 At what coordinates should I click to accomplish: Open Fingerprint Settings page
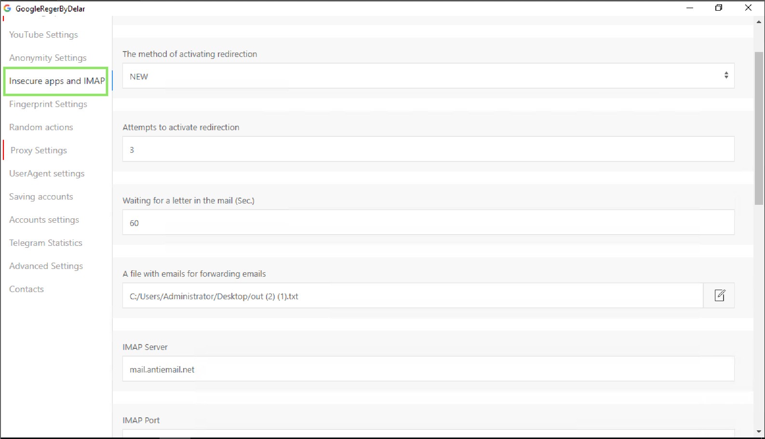coord(48,104)
